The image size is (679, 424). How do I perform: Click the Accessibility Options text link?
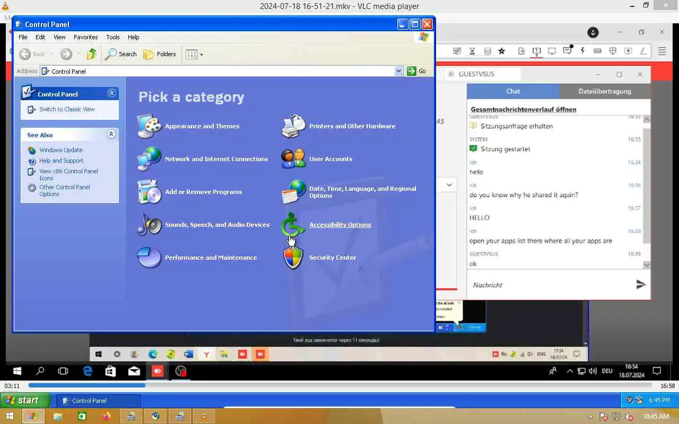tap(340, 225)
